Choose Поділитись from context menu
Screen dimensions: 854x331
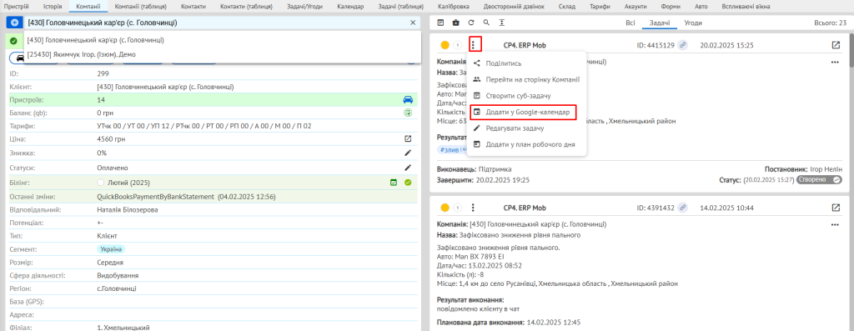526,63
